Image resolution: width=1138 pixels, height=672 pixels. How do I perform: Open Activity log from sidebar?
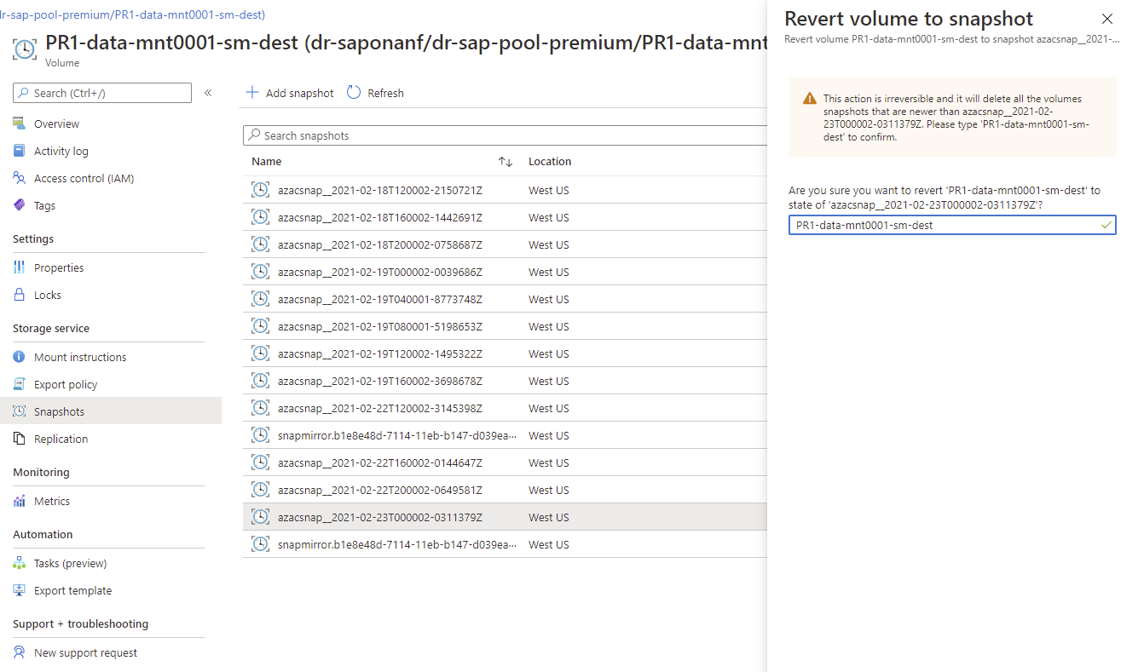pyautogui.click(x=61, y=151)
